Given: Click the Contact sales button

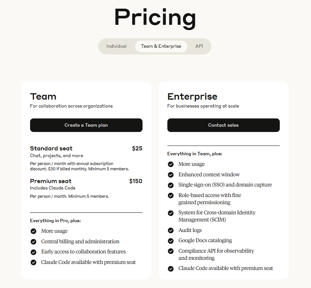Looking at the screenshot, I should [223, 125].
